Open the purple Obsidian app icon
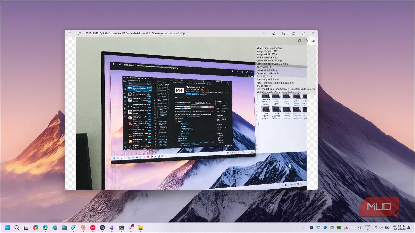 click(112, 228)
